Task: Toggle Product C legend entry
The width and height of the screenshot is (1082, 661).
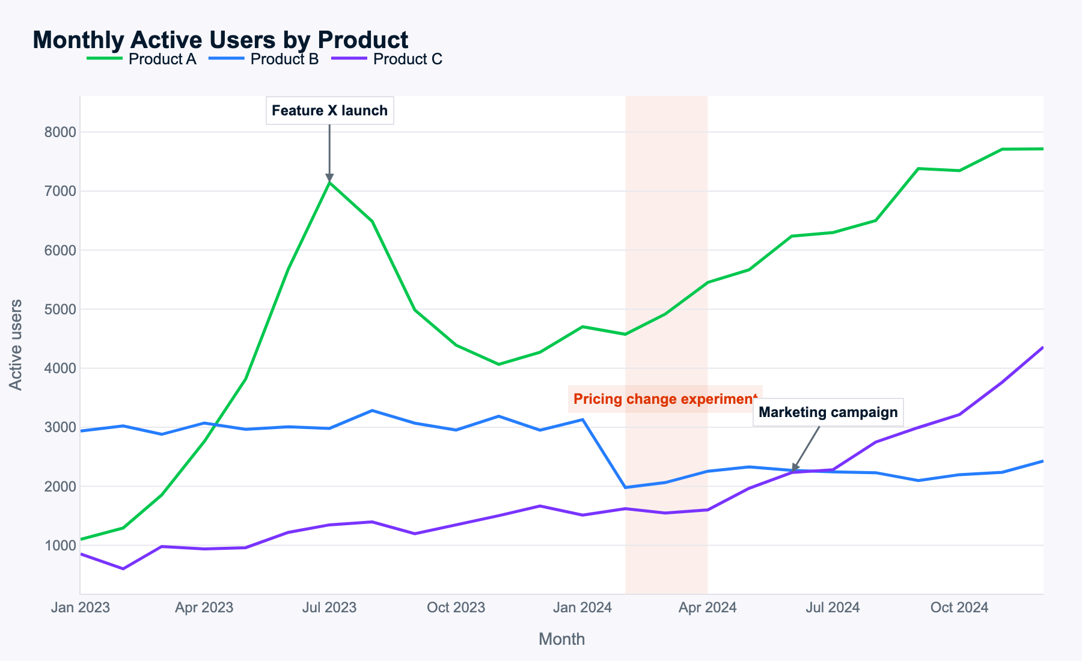Action: tap(408, 59)
